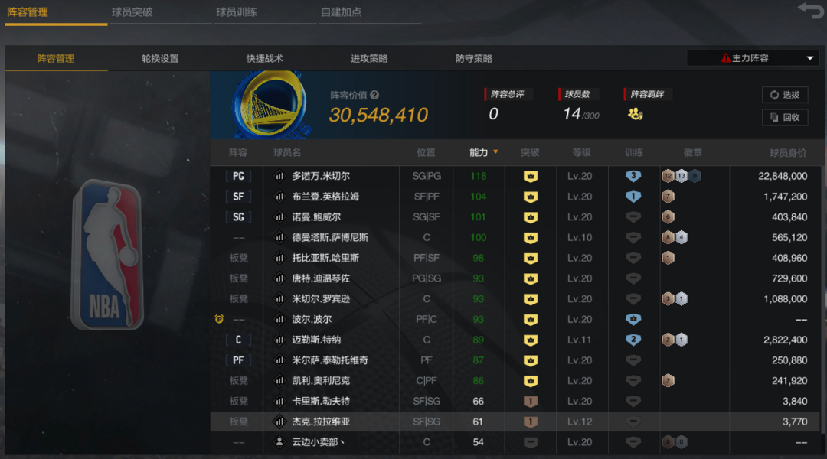
Task: Click the 回收 button
Action: [785, 118]
